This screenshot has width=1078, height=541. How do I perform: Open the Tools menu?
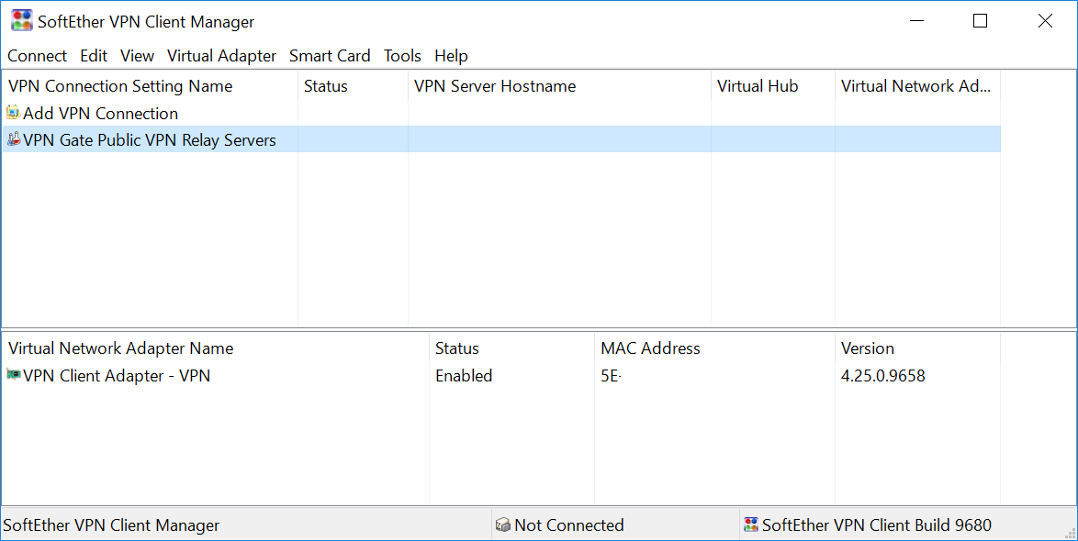(402, 56)
